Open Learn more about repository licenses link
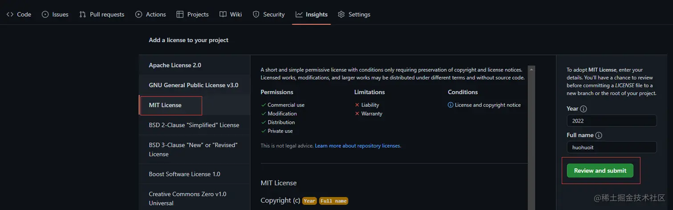 [358, 146]
